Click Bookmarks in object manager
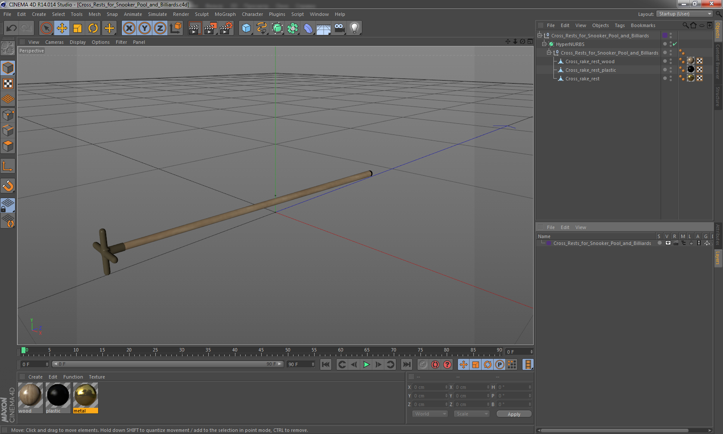 (x=643, y=25)
